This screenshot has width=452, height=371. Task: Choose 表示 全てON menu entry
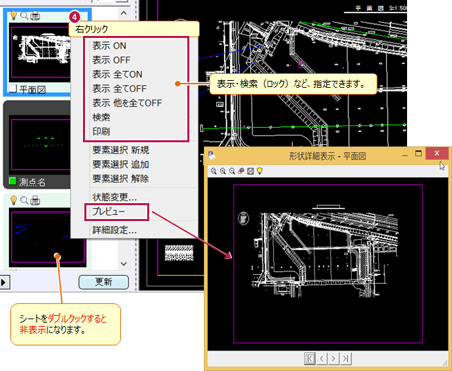(x=117, y=75)
